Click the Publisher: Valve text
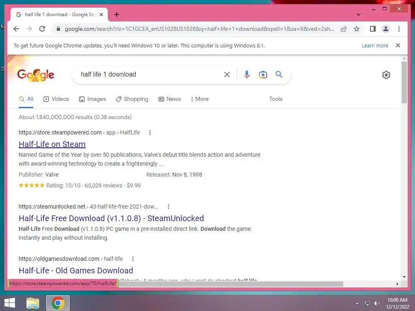The width and height of the screenshot is (415, 311). (39, 175)
